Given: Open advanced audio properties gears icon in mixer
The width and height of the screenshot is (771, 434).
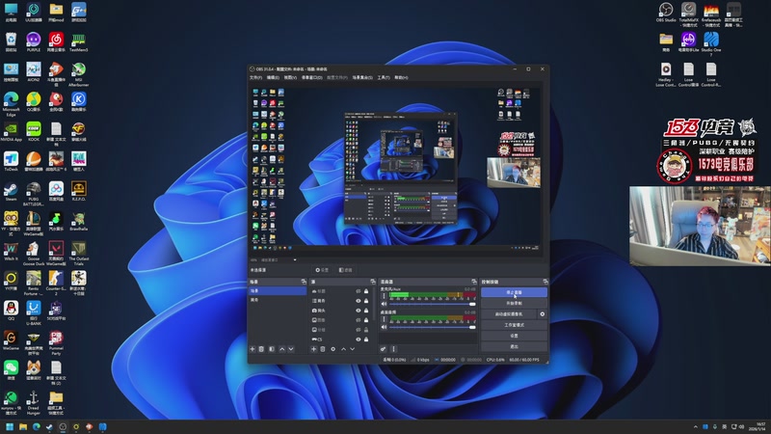Looking at the screenshot, I should tap(383, 349).
